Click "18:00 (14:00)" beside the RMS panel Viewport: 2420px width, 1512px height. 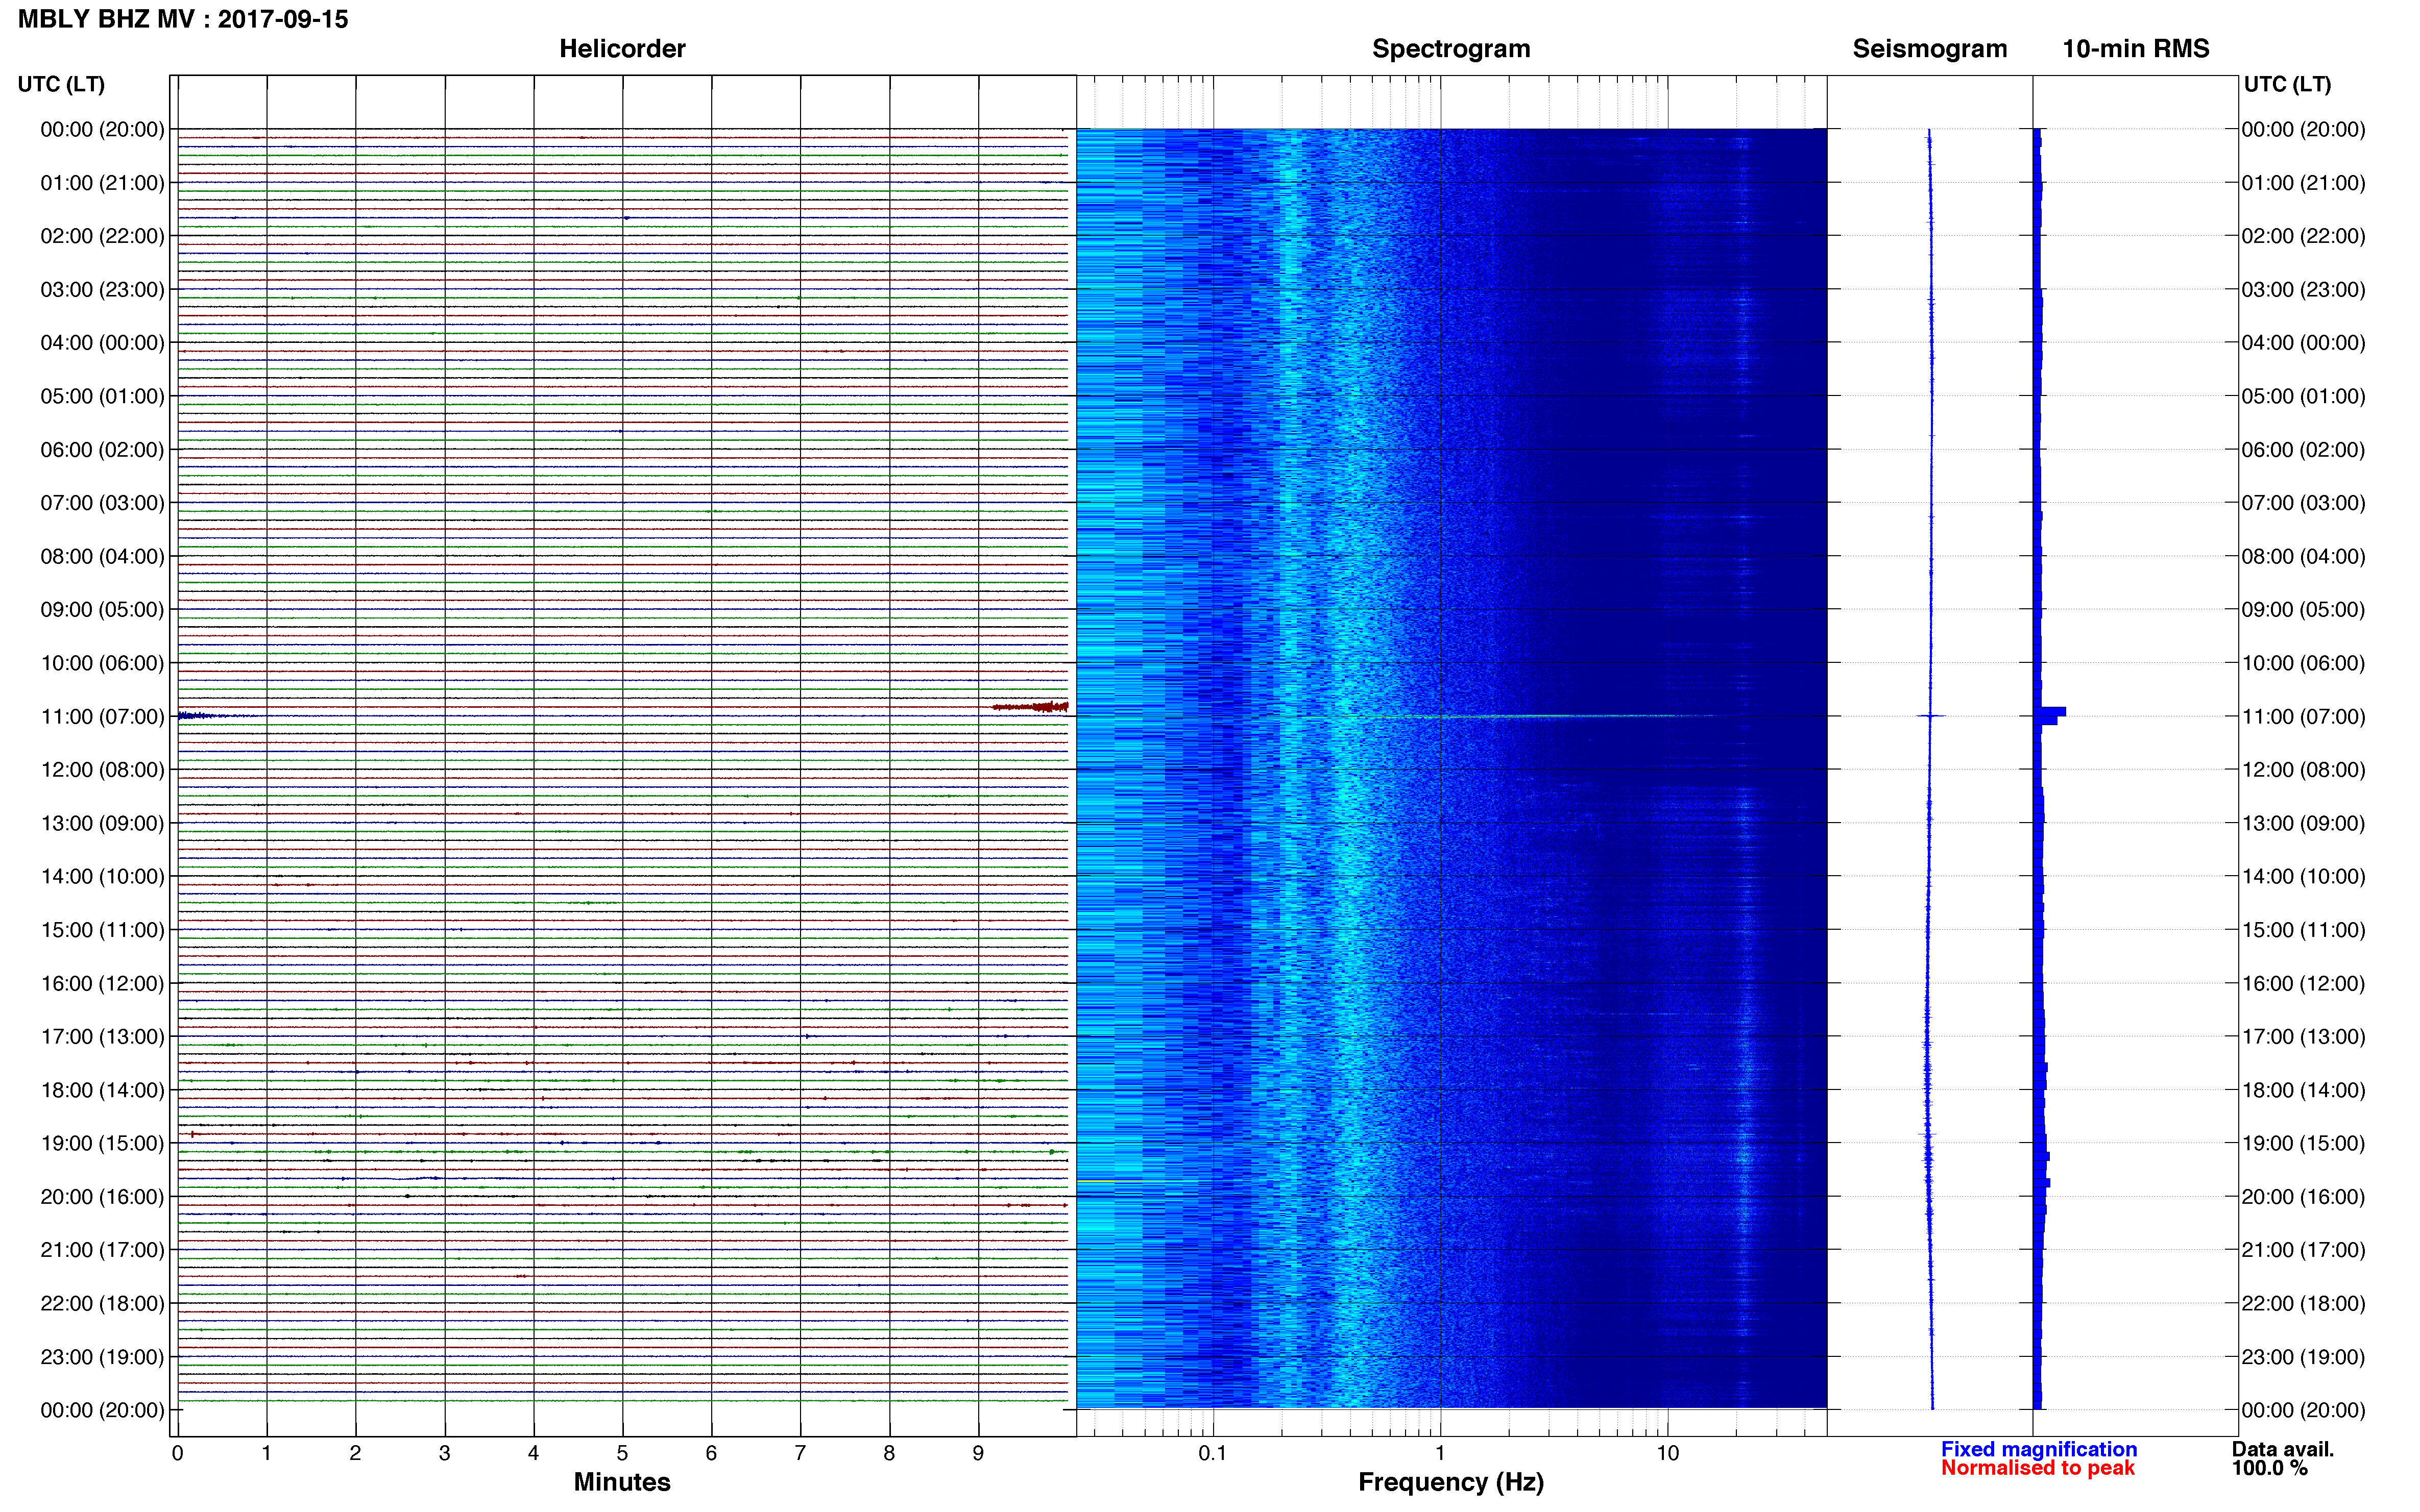pyautogui.click(x=2303, y=1090)
